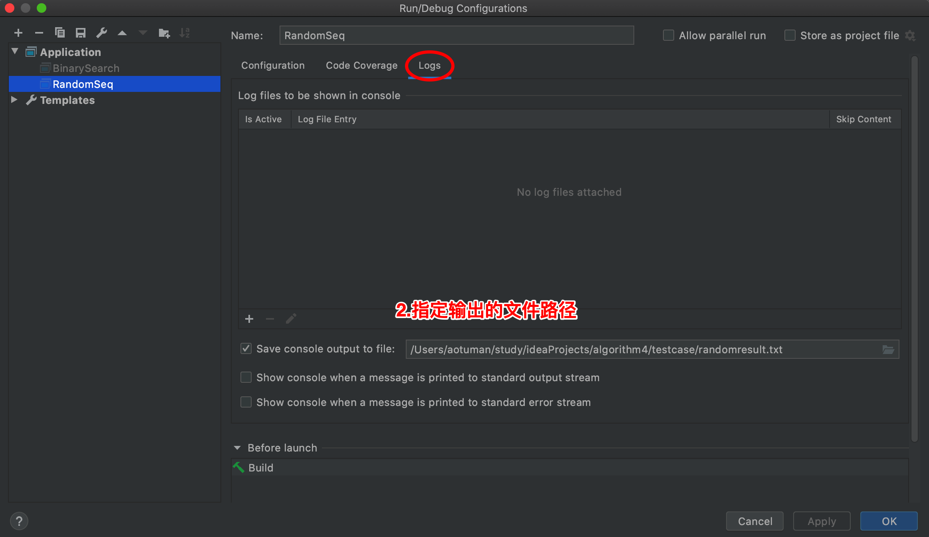Click the Save Configuration floppy icon
Viewport: 929px width, 537px height.
(x=81, y=33)
